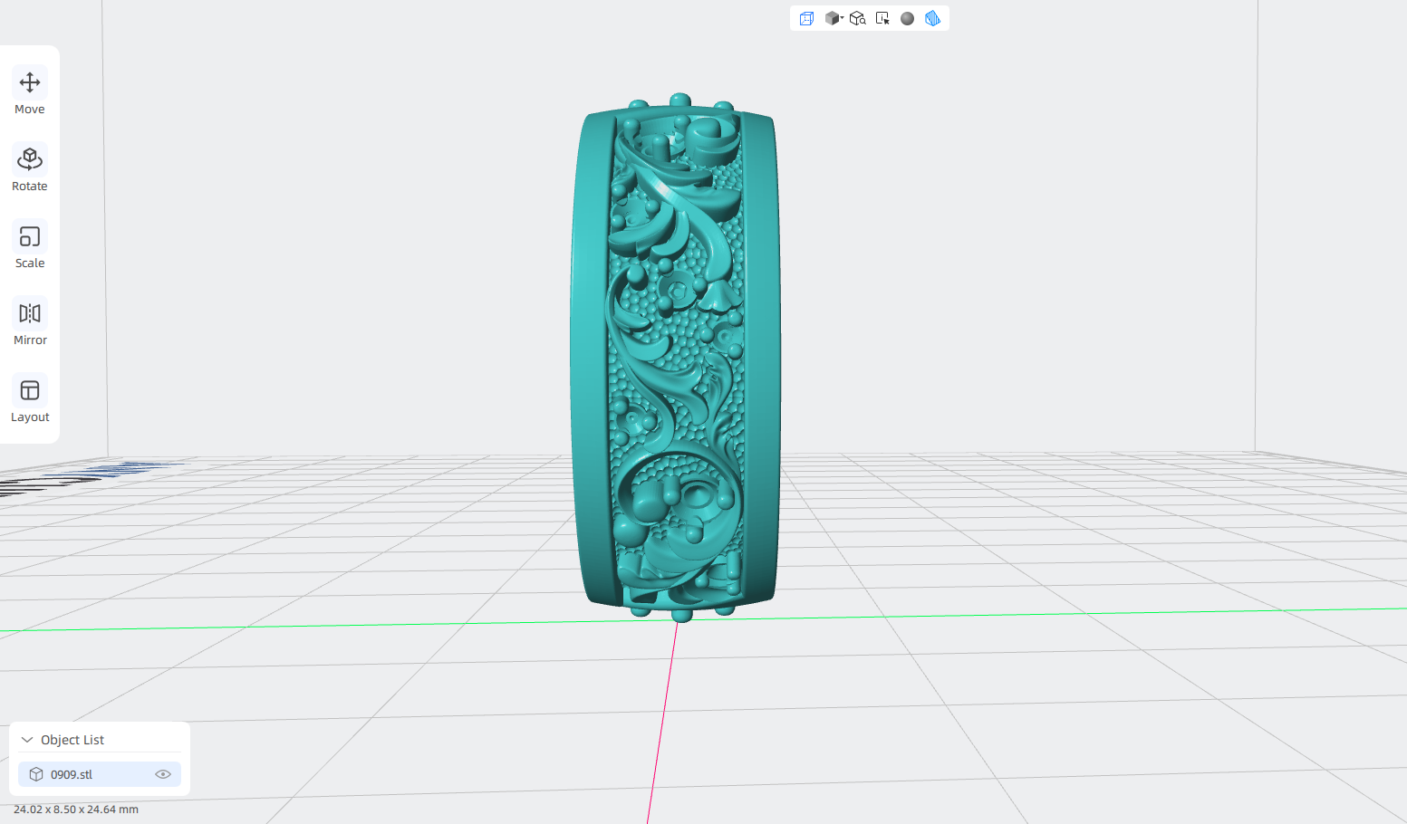Click the teal ring model in viewport

click(x=675, y=358)
